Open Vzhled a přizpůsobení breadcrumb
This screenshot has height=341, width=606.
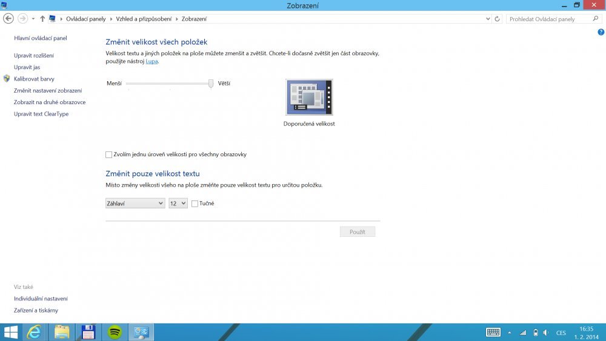(x=144, y=19)
